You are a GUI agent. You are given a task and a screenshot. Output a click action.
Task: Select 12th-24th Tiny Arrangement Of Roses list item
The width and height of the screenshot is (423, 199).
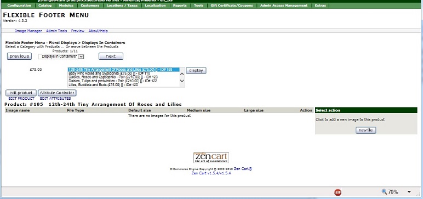pos(123,70)
